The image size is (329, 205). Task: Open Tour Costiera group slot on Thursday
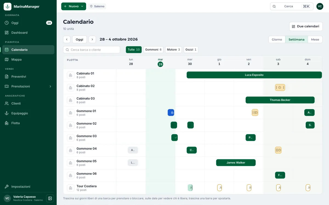coord(220,188)
